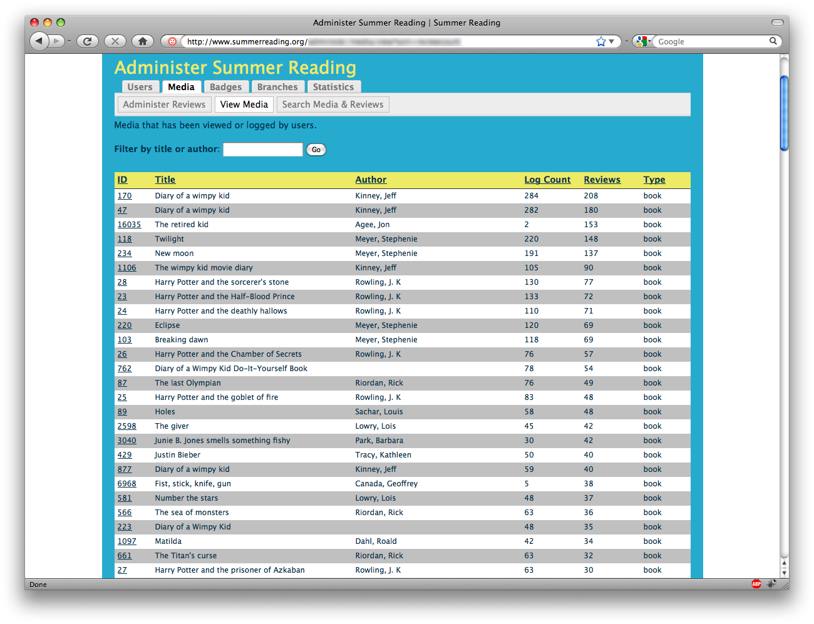Click the vertical scrollbar thumb
Image resolution: width=814 pixels, height=624 pixels.
pyautogui.click(x=784, y=113)
